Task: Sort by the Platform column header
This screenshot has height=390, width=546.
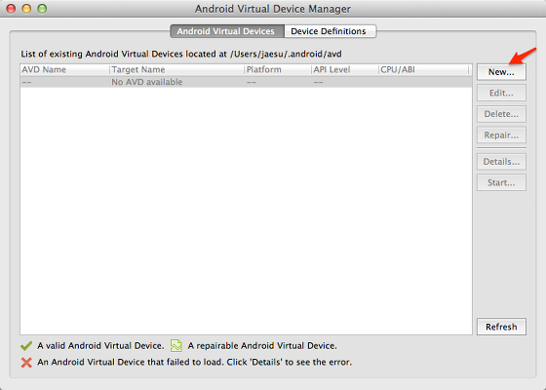Action: click(278, 69)
